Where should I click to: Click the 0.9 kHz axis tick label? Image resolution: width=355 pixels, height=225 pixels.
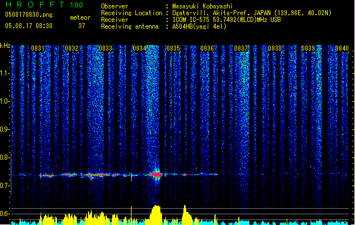click(5, 129)
